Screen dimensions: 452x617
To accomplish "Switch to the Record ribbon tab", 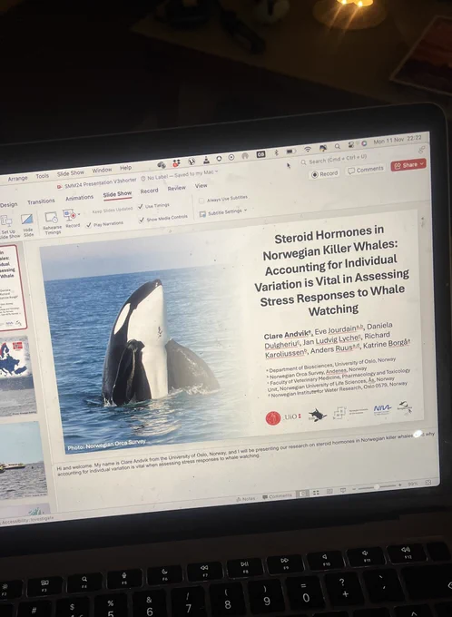I will click(149, 191).
